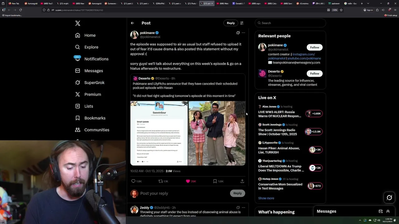Open Lists in the sidebar
399x224 pixels.
pos(84,106)
